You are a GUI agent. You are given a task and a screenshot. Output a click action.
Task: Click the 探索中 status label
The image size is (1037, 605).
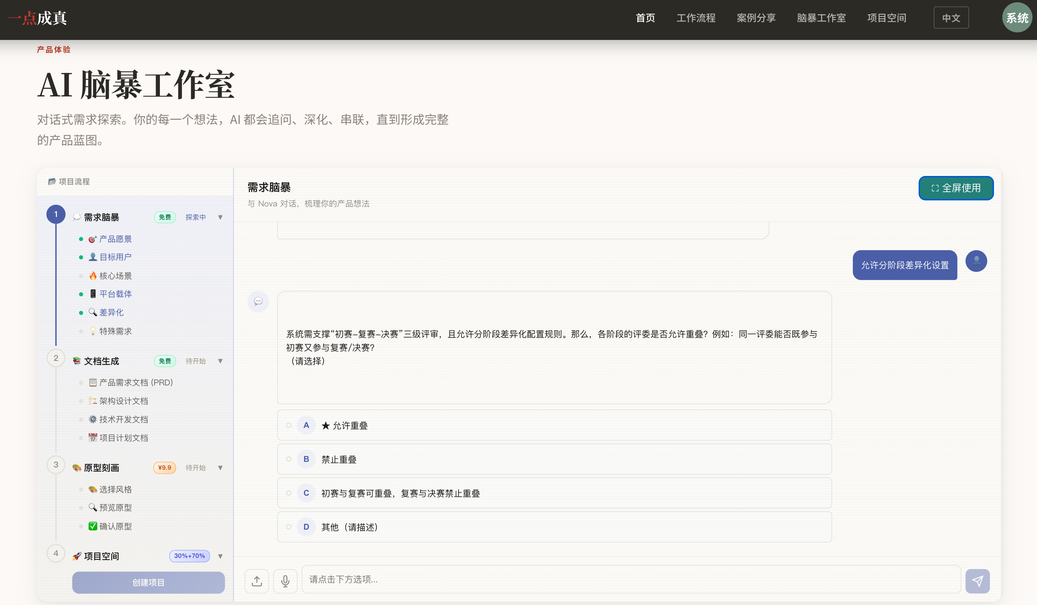click(195, 217)
